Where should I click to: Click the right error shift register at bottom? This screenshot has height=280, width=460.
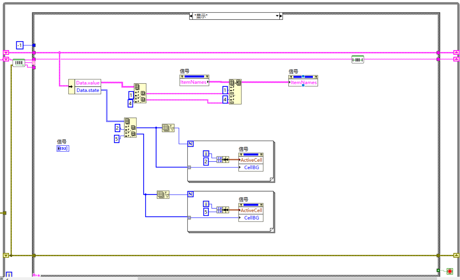tap(456, 255)
